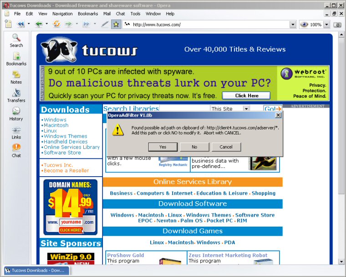Open the Help menu

pos(170,14)
